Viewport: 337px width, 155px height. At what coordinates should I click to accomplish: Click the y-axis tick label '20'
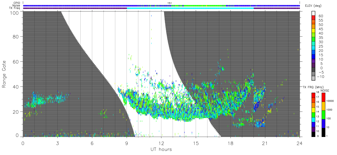click(16, 112)
